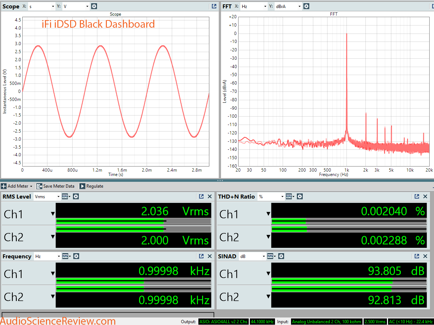Pop out the RMS Level meter

pos(201,196)
